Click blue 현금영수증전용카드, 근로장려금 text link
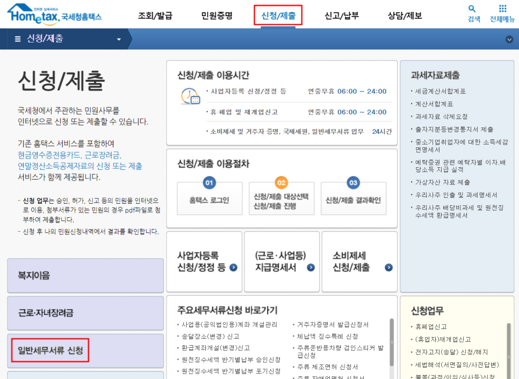This screenshot has width=519, height=379. (x=70, y=155)
